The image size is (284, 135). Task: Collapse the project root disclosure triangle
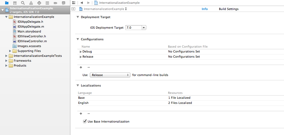pos(2,10)
